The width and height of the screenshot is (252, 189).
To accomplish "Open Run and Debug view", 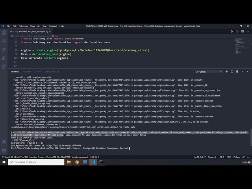I will [x=4, y=58].
